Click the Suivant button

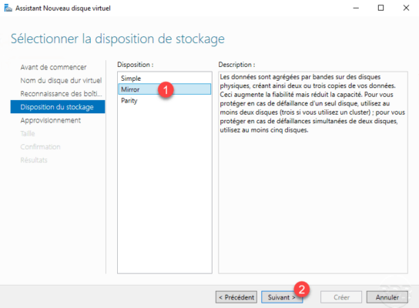click(282, 297)
